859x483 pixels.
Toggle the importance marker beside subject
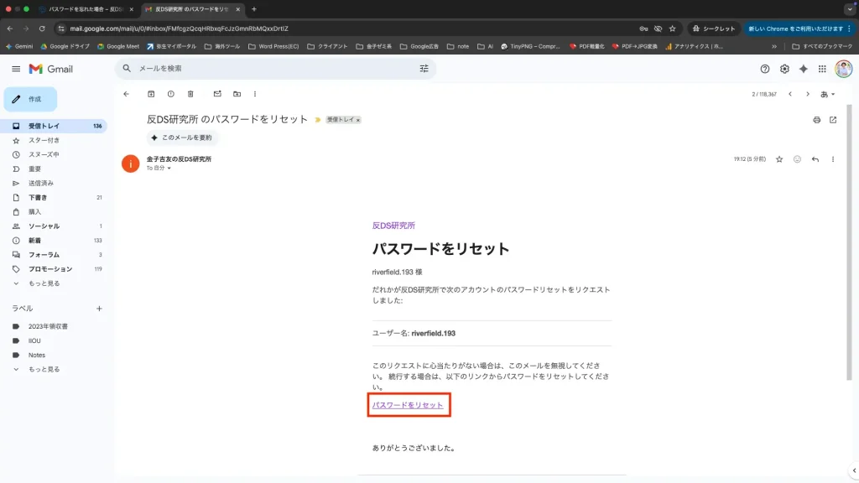(x=318, y=120)
